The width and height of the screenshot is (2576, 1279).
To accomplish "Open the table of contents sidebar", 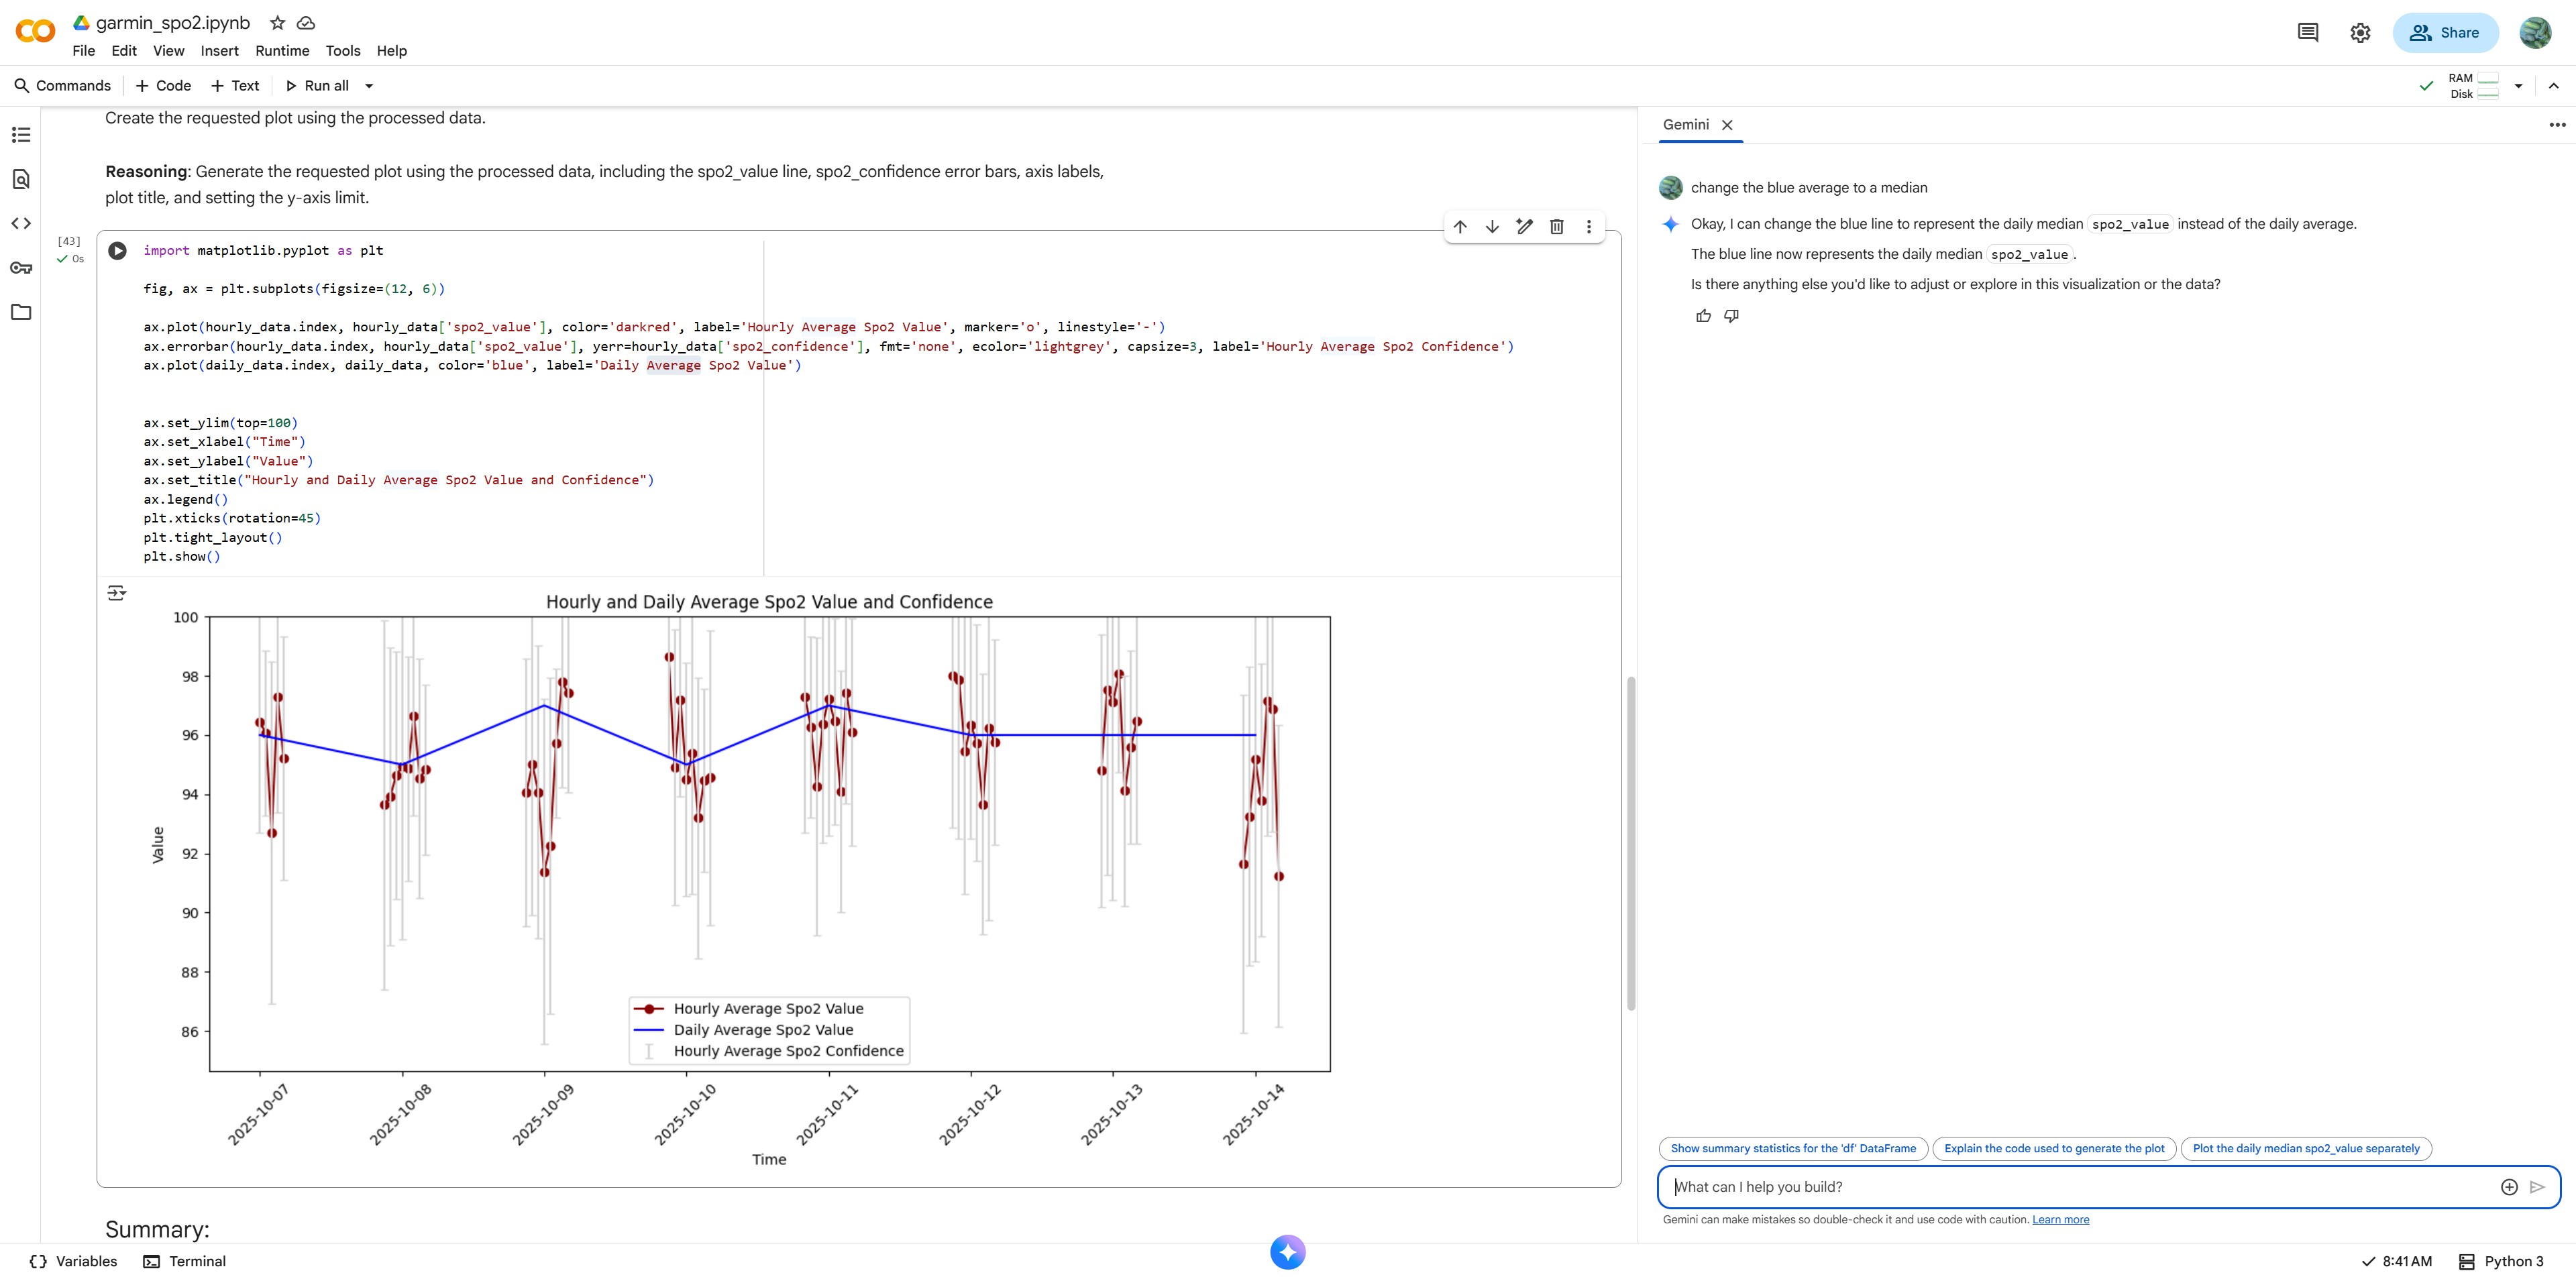I will click(21, 135).
